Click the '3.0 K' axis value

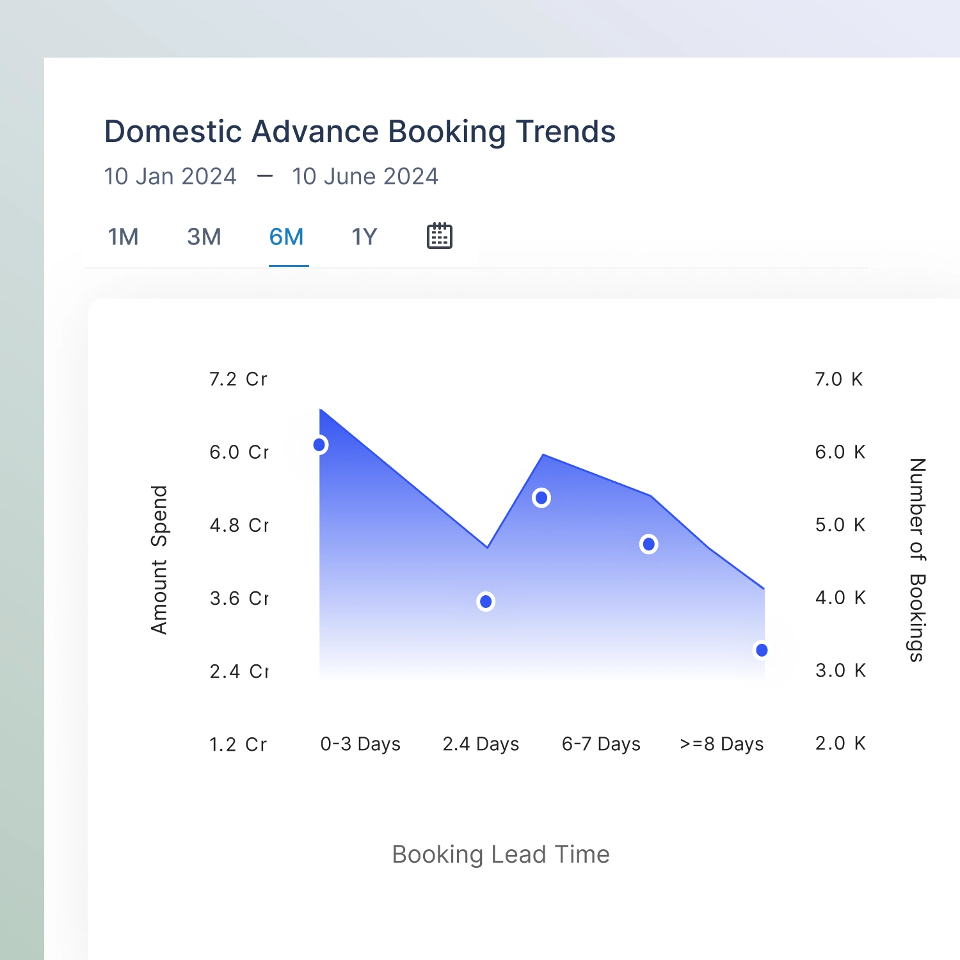pyautogui.click(x=840, y=670)
